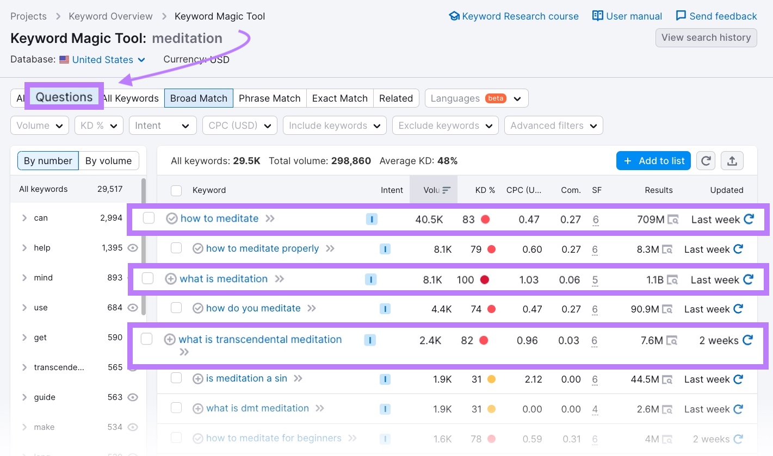Click the Volume column sort icon
The width and height of the screenshot is (773, 456).
pos(447,190)
